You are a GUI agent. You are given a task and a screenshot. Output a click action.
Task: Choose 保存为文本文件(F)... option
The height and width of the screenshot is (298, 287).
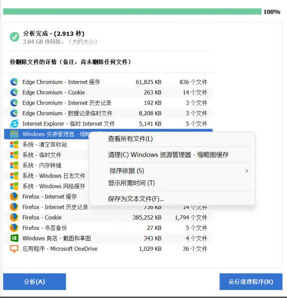pos(136,199)
